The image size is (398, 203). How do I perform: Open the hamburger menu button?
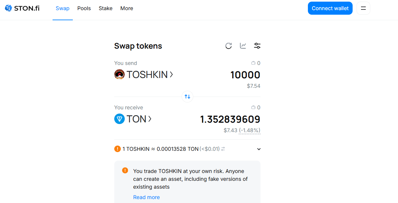point(363,8)
